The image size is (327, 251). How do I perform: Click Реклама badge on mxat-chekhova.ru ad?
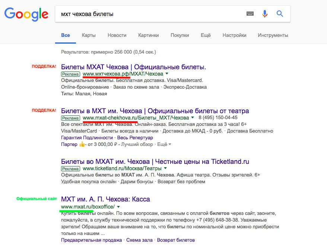pos(70,118)
